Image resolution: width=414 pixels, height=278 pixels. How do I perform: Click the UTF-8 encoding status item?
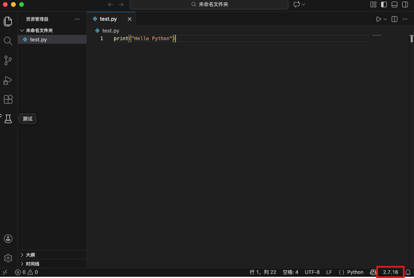click(312, 272)
